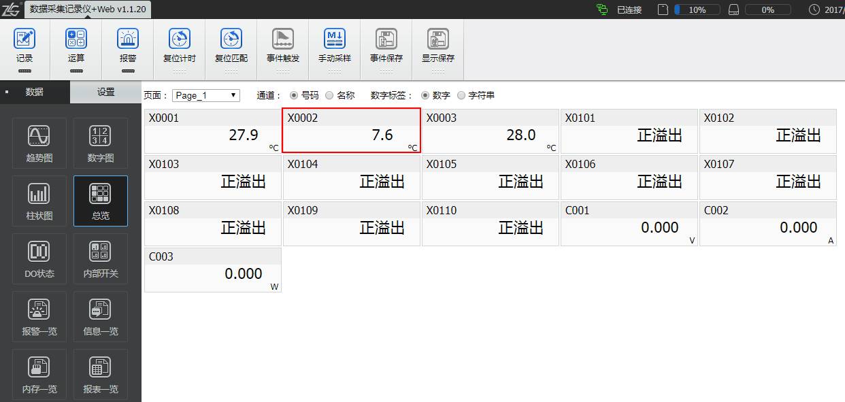This screenshot has height=402, width=845.
Task: Select the 号码 channel radio button
Action: 294,95
